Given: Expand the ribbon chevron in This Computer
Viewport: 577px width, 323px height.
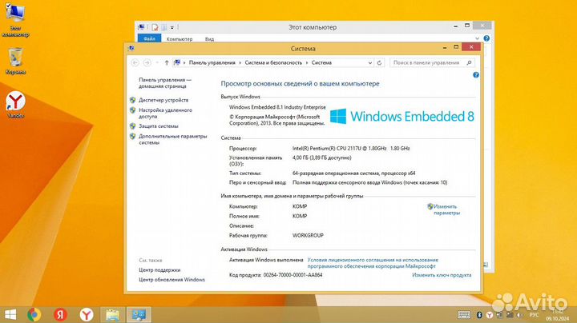Looking at the screenshot, I should [x=478, y=38].
